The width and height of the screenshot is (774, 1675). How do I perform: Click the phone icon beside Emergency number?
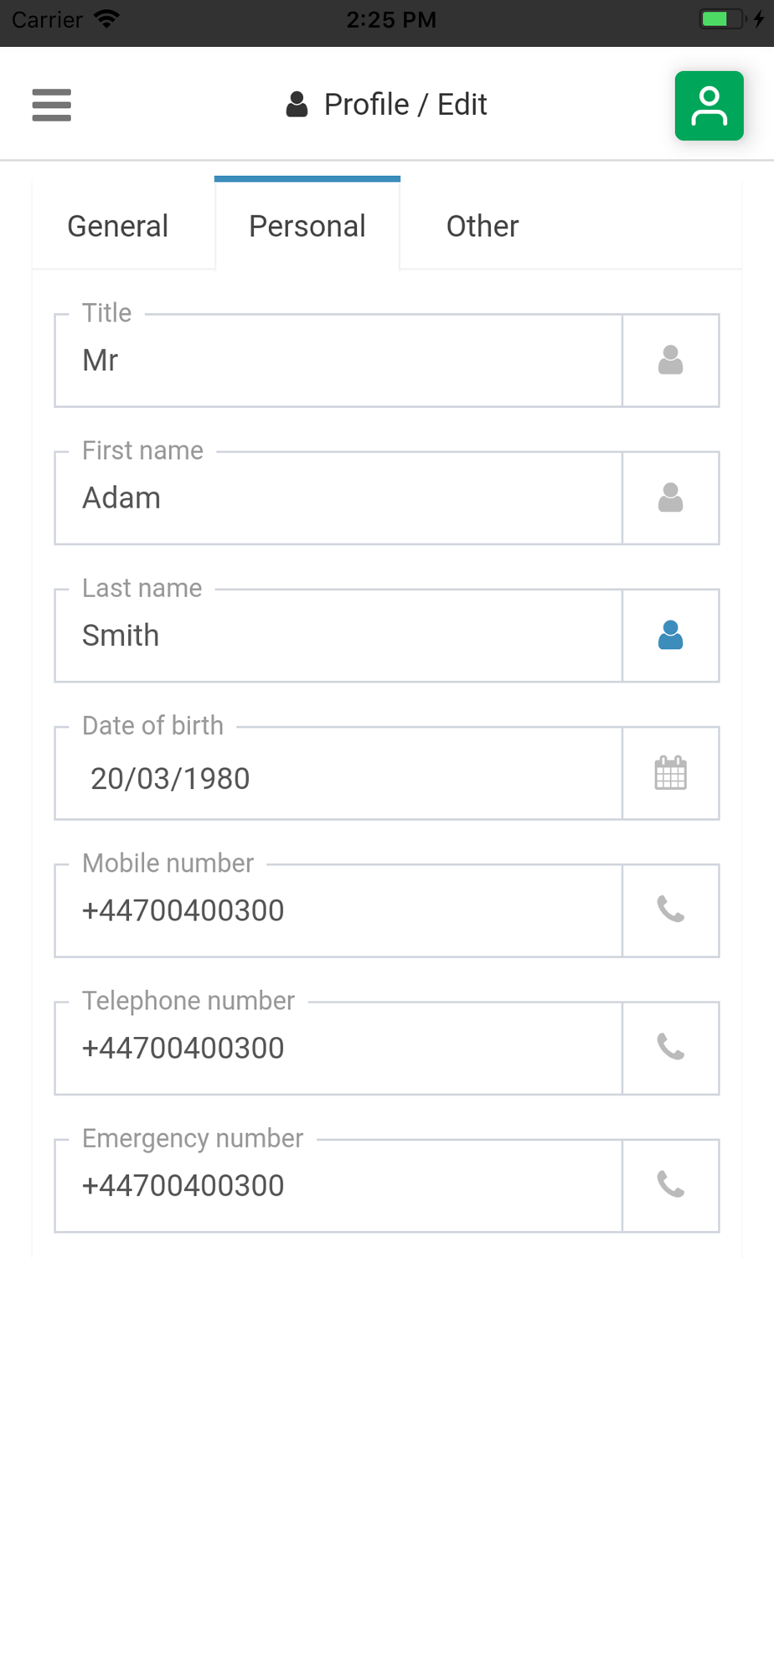click(670, 1185)
